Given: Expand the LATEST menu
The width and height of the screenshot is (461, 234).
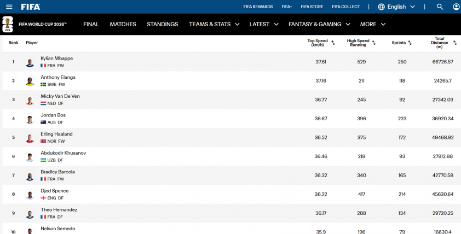Looking at the screenshot, I should coord(276,25).
